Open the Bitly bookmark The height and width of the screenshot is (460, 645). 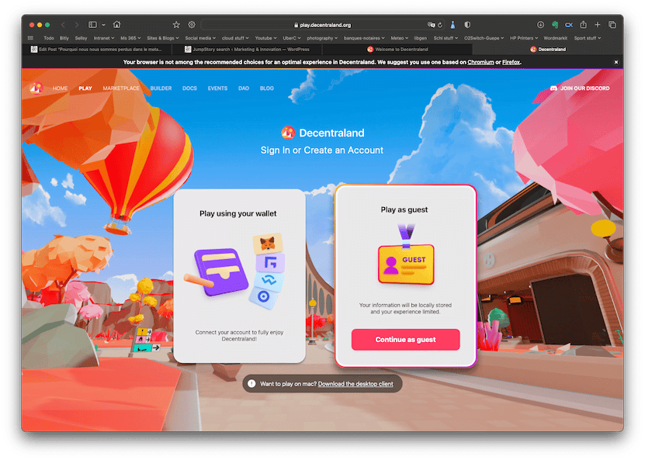[64, 38]
